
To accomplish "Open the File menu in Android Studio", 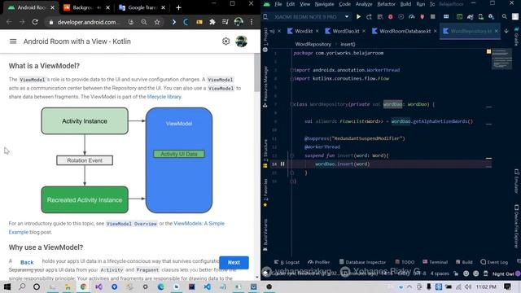I will coord(278,4).
